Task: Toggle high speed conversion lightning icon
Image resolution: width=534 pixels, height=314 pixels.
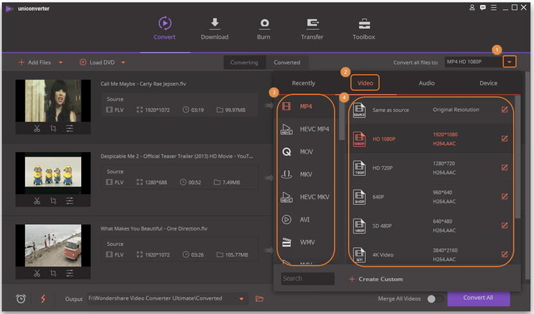Action: tap(43, 299)
